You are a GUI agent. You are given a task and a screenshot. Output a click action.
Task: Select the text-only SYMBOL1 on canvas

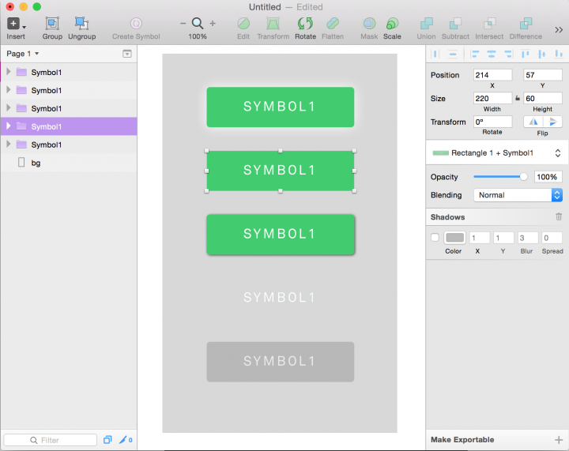[279, 298]
